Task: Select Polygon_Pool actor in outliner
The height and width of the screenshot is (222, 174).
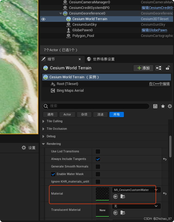Action: 83,36
